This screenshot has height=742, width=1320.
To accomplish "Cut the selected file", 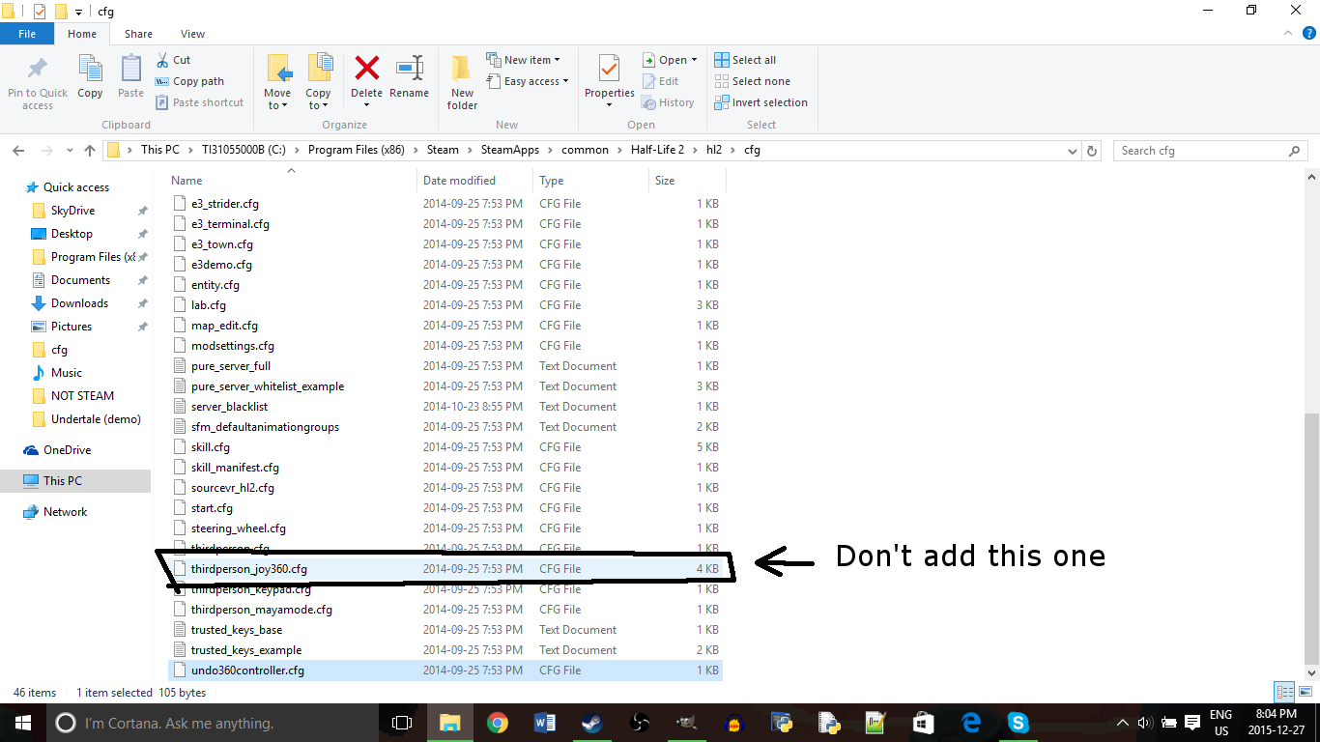I will [x=173, y=60].
